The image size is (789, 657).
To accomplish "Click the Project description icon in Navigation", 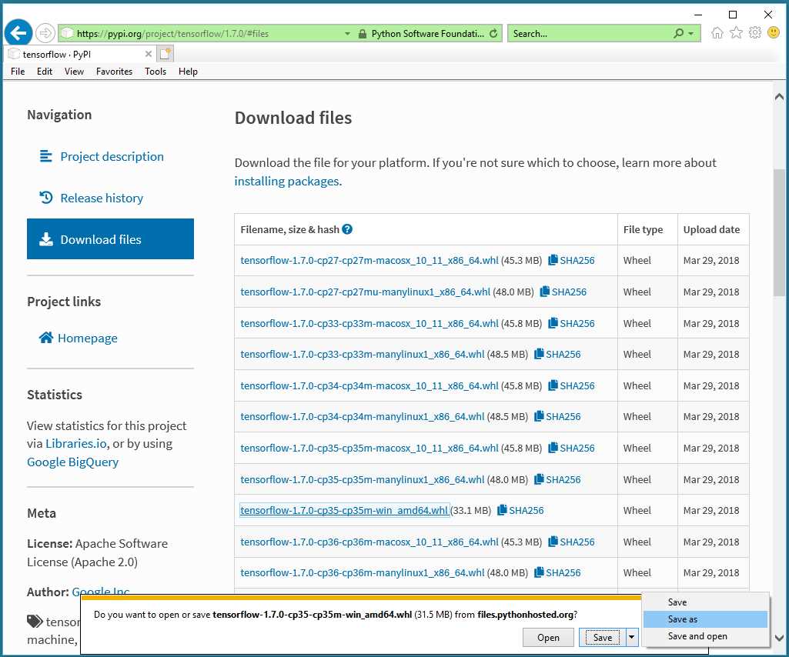I will pos(45,156).
